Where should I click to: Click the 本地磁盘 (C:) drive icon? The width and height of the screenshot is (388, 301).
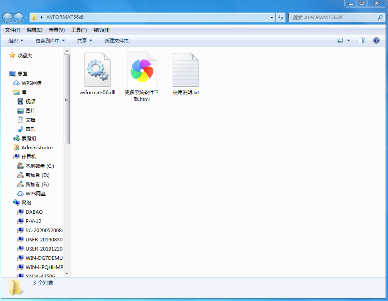click(20, 166)
